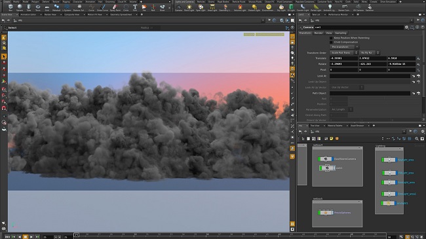Add an Area Light from shelf
426x239 pixels.
(212, 8)
